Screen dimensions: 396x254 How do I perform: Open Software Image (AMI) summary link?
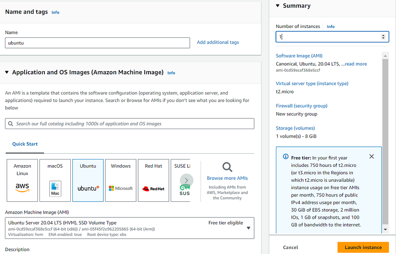[x=299, y=56]
